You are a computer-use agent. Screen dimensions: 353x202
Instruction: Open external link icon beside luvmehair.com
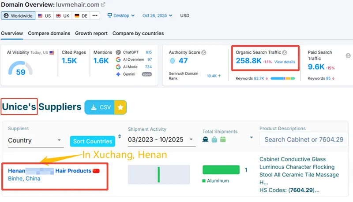point(103,4)
